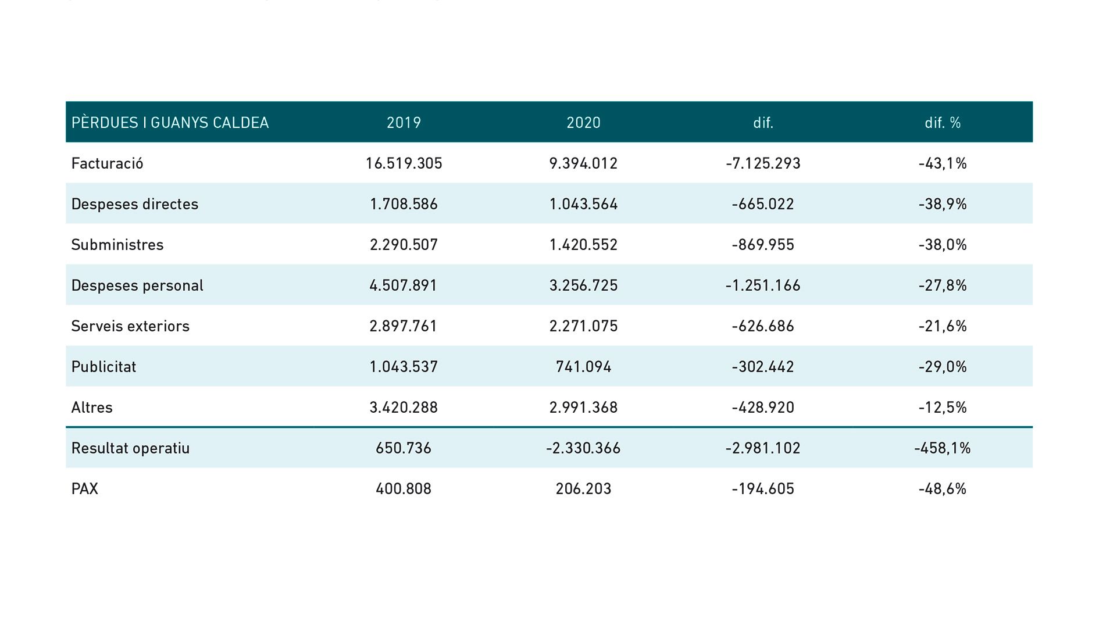Select the Serveis exteriors row label
The image size is (1099, 618).
click(130, 326)
